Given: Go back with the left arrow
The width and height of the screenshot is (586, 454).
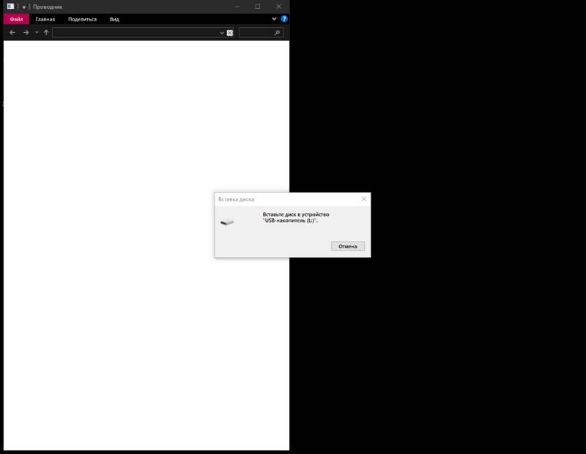Looking at the screenshot, I should pyautogui.click(x=12, y=33).
